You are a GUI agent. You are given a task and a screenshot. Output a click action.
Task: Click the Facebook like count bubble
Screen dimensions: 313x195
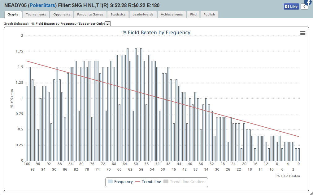click(x=304, y=6)
